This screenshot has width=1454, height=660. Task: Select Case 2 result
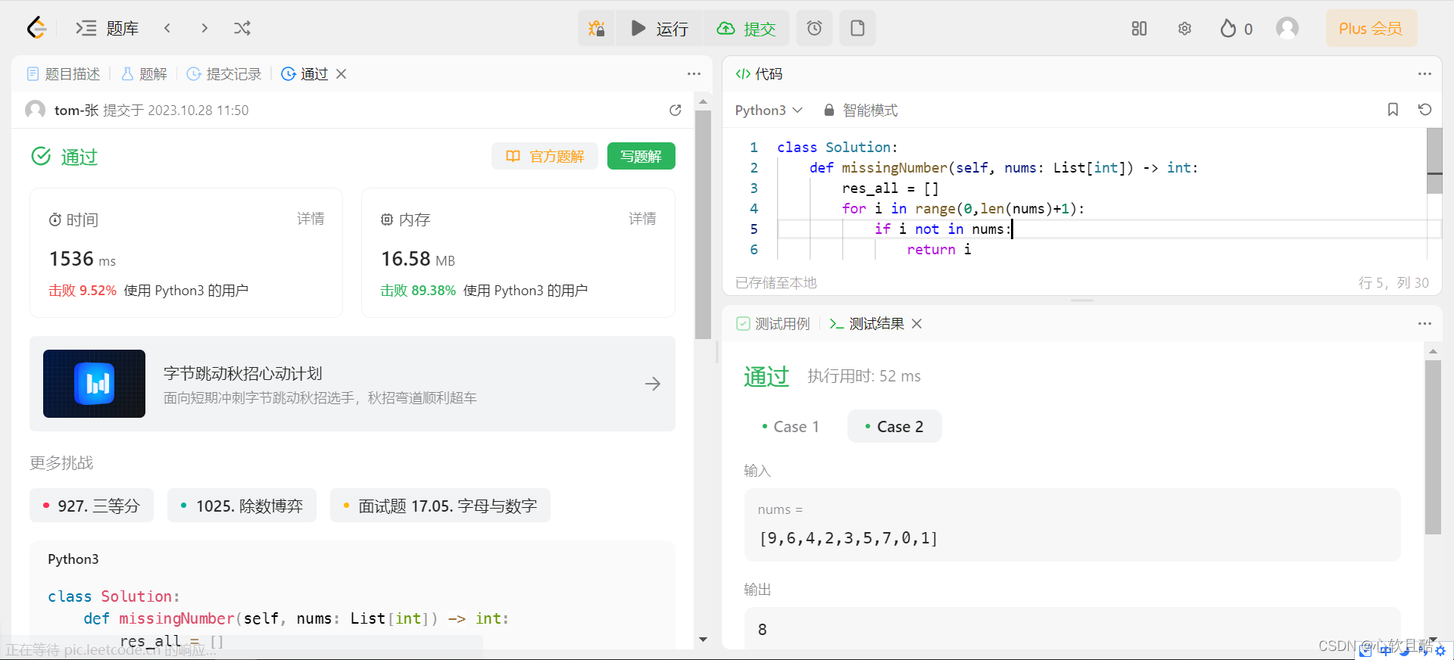894,426
